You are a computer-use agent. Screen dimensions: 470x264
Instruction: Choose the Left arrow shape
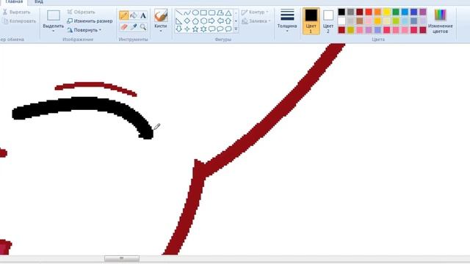coord(220,21)
